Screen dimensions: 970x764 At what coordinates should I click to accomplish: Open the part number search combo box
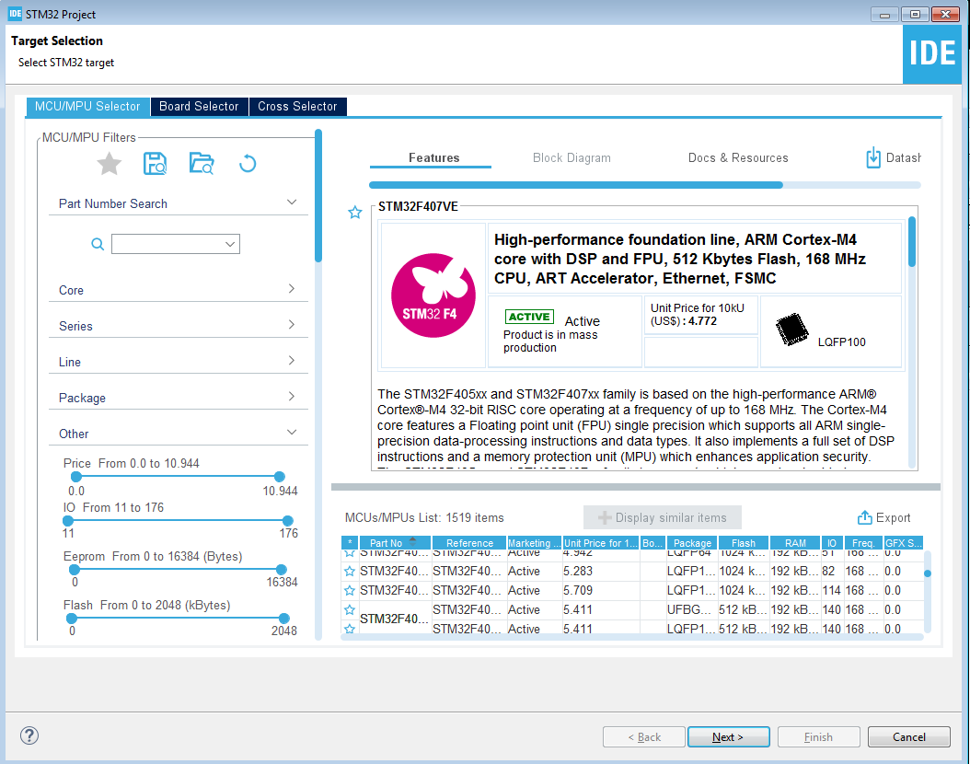tap(176, 244)
